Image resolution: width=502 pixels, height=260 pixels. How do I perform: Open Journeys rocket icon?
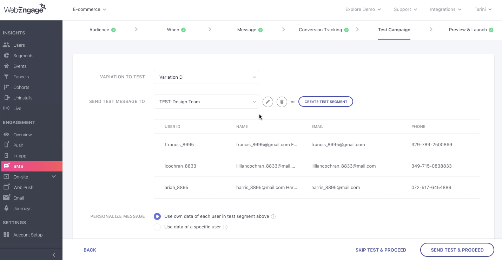(6, 208)
